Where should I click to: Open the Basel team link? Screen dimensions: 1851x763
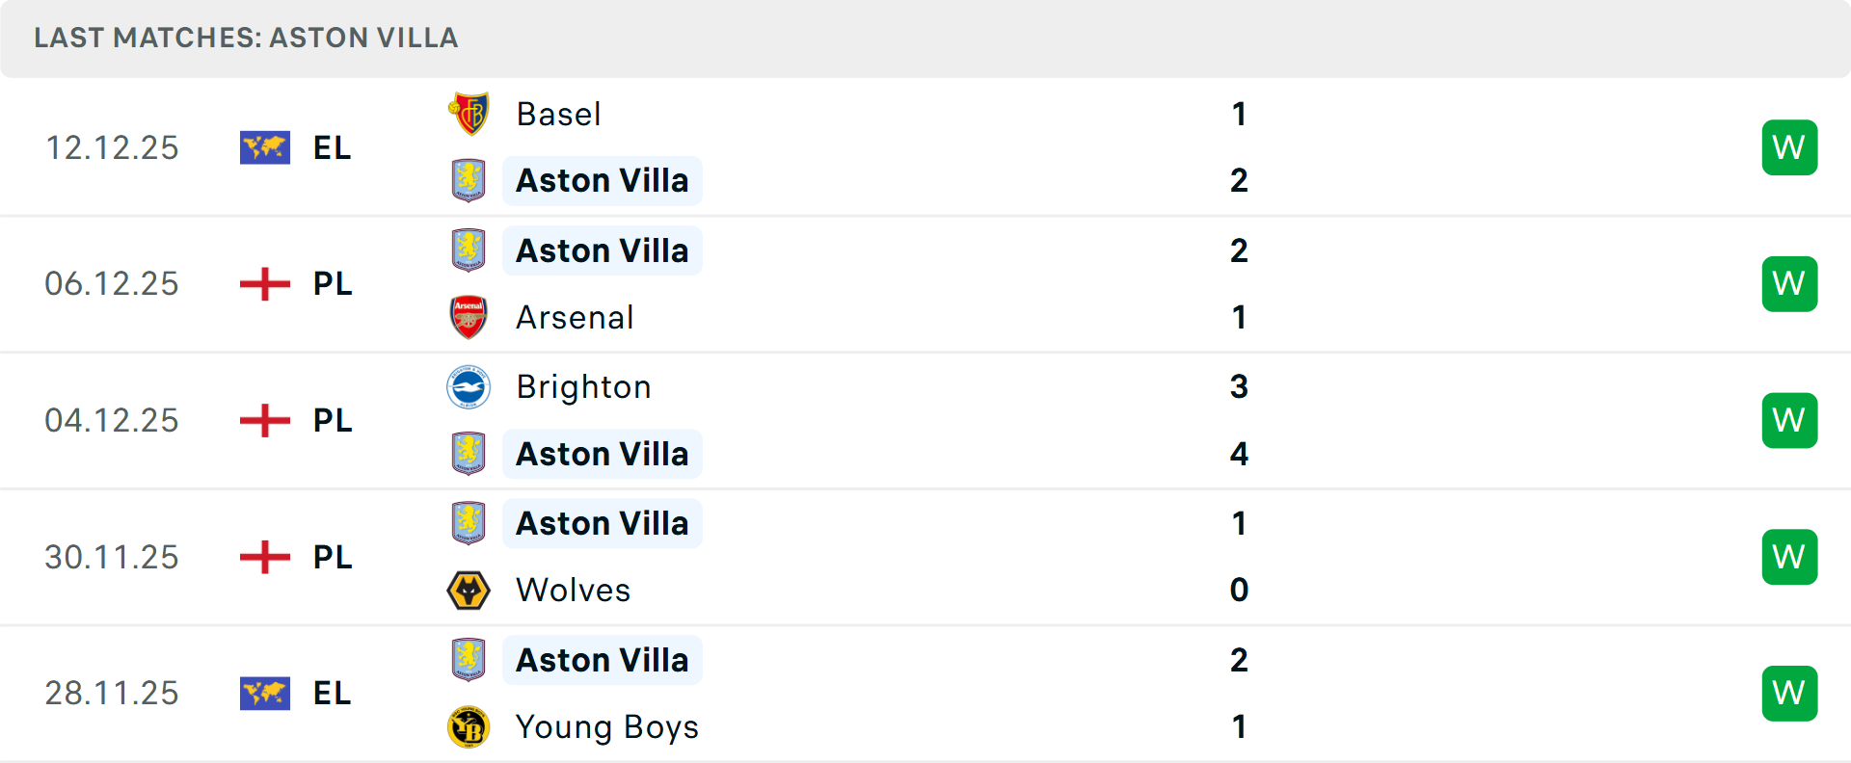tap(559, 114)
